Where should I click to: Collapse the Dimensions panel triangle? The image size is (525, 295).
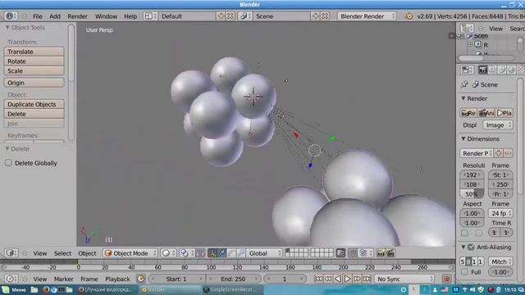[463, 138]
